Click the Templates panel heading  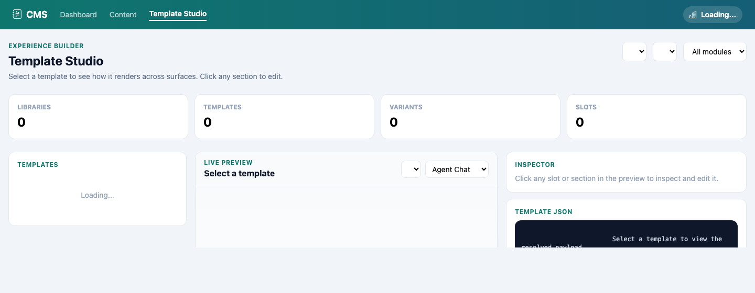(38, 165)
